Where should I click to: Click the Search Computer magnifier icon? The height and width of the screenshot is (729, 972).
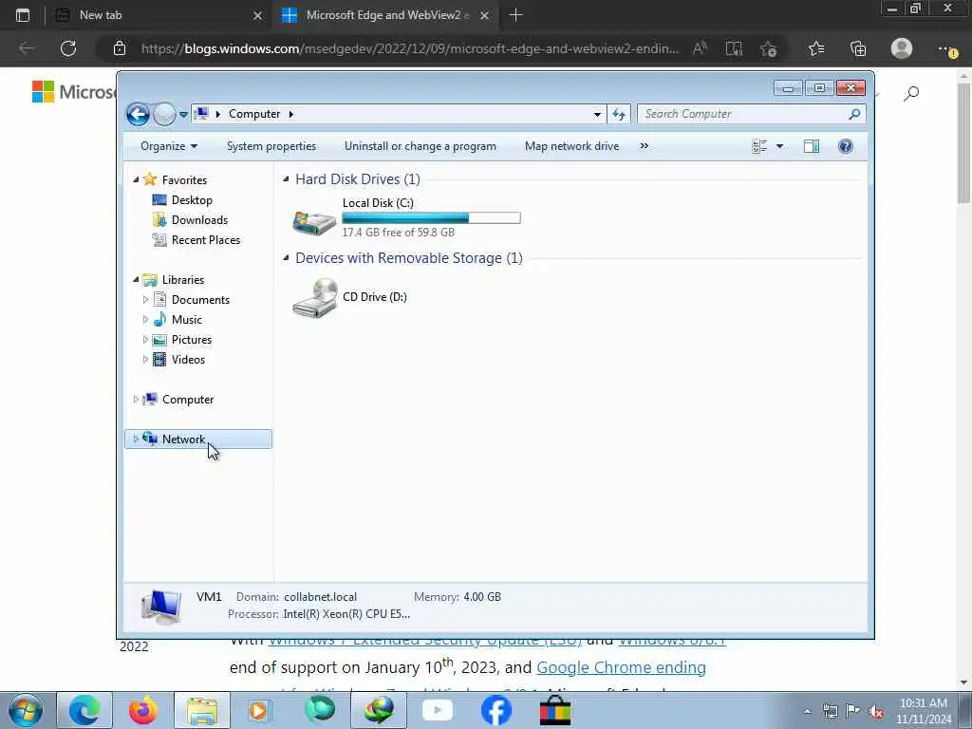(854, 114)
